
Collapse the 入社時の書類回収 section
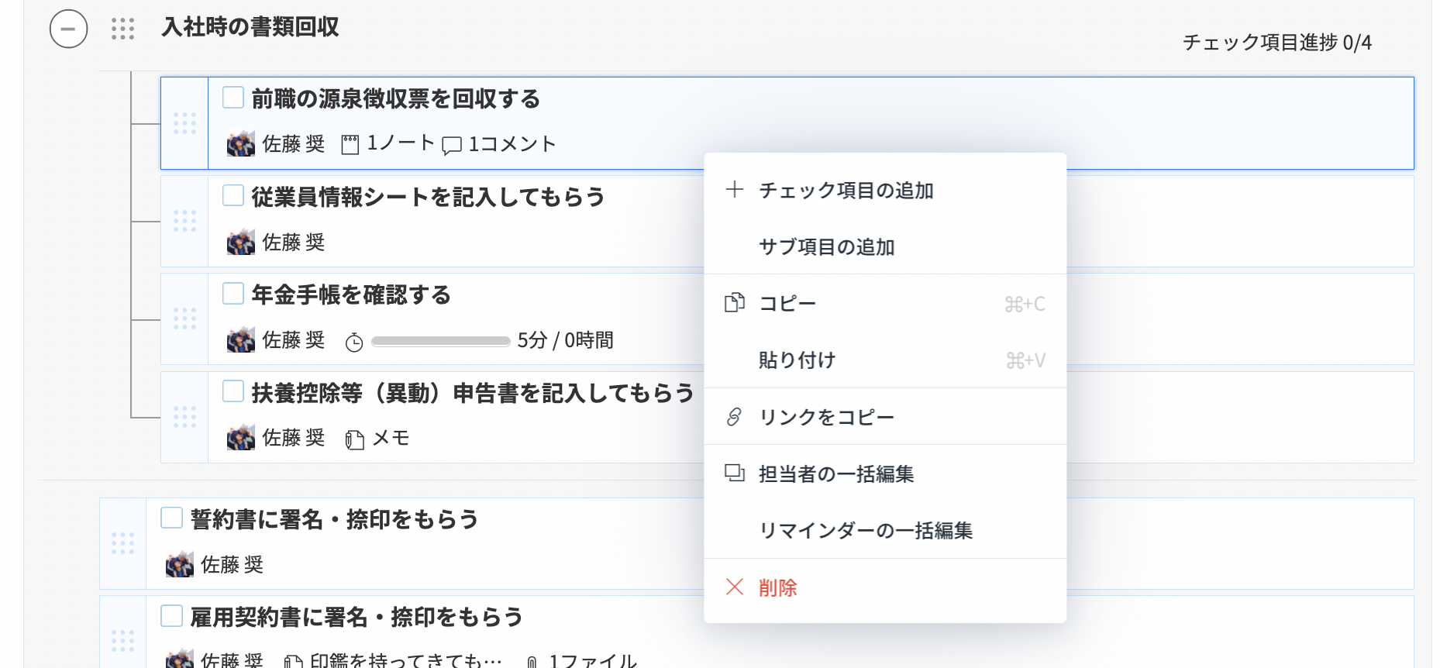[69, 29]
